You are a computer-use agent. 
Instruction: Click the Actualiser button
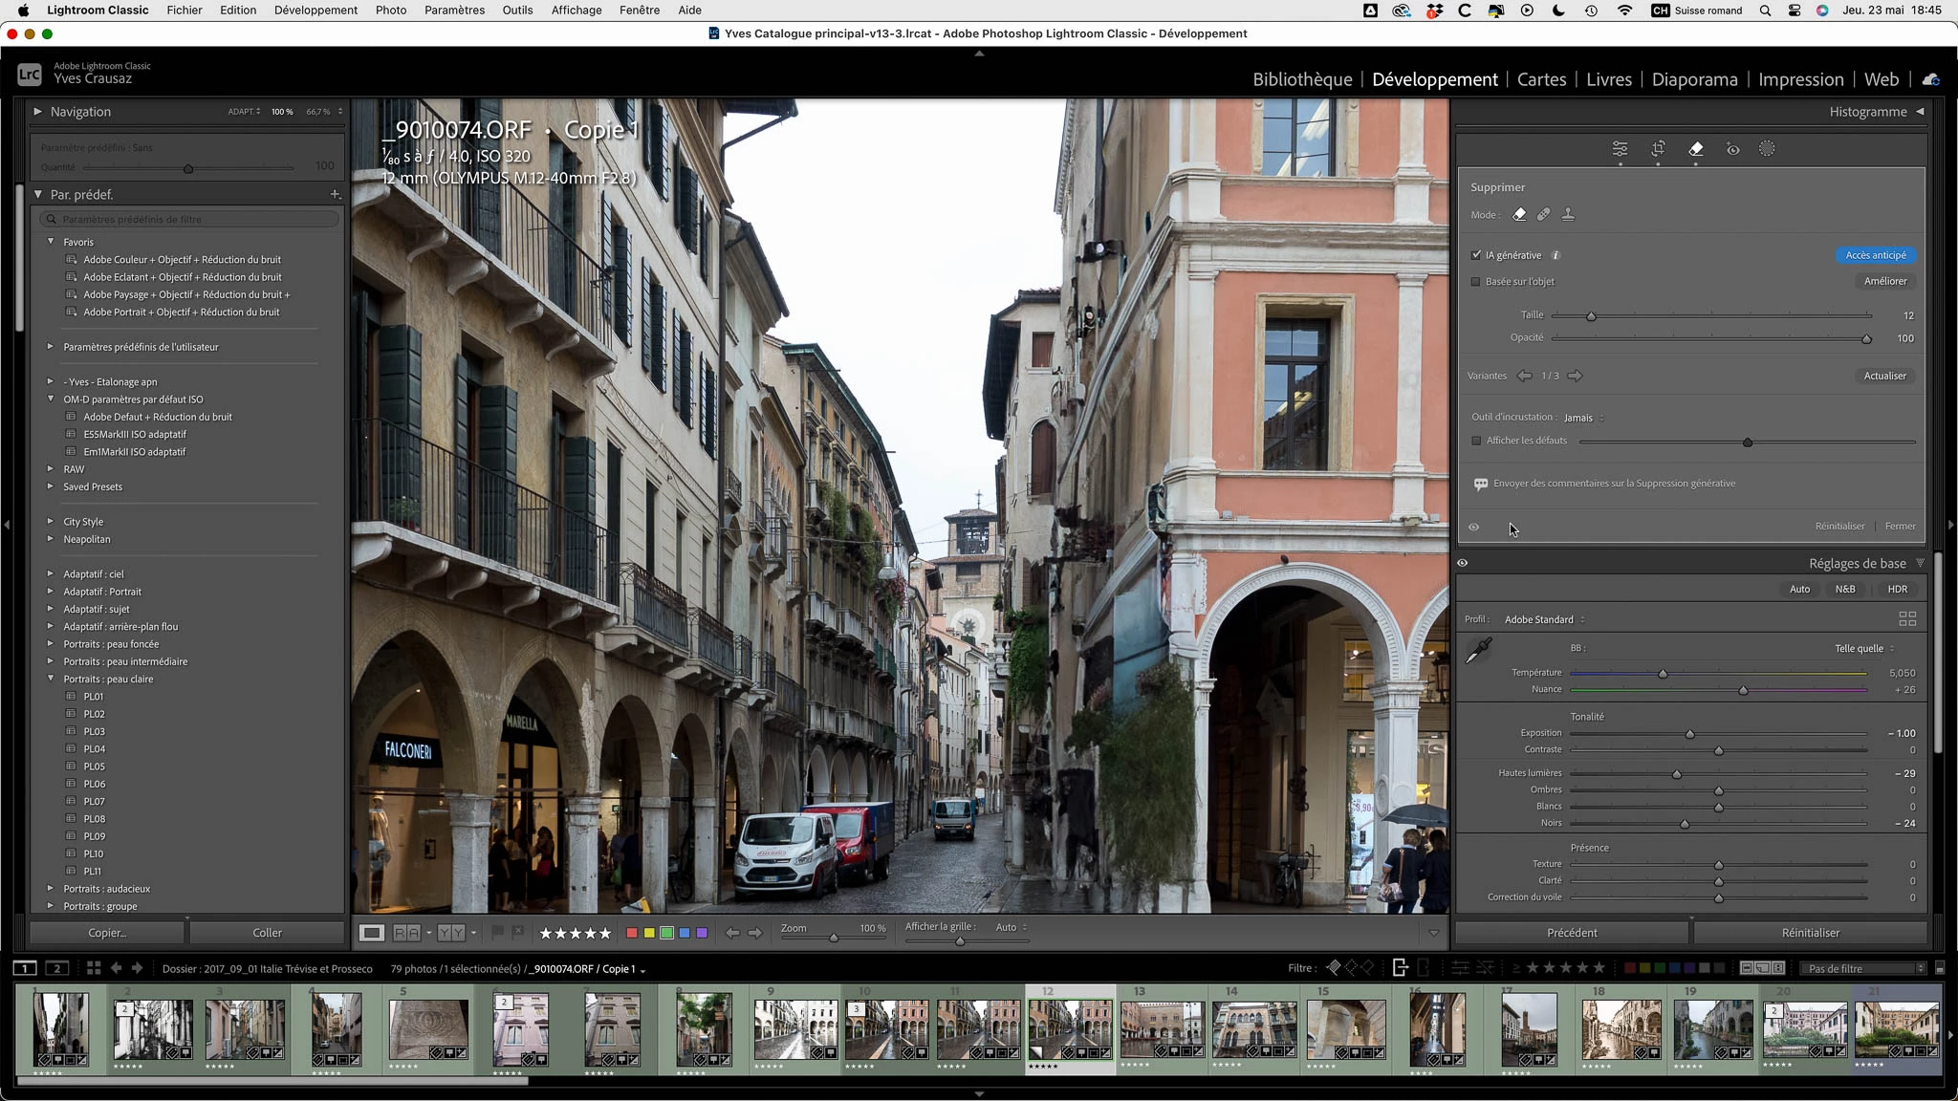(1884, 377)
